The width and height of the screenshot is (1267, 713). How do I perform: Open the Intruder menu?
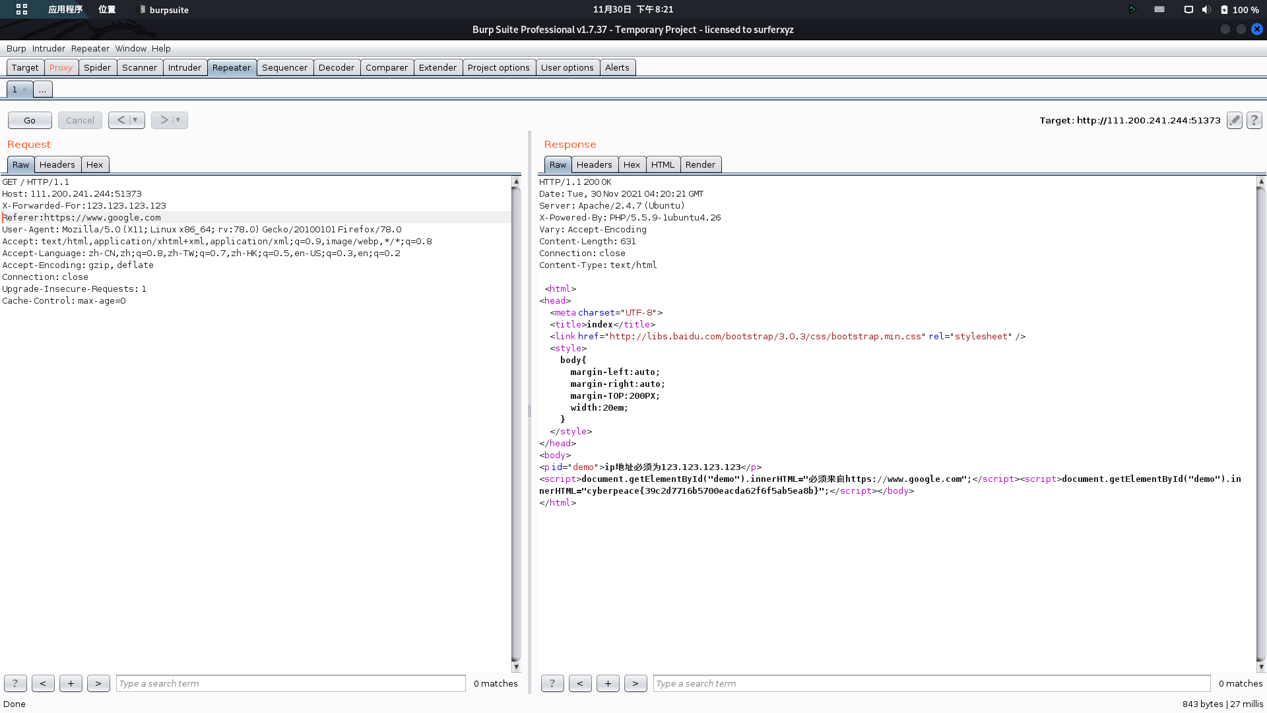[x=48, y=48]
